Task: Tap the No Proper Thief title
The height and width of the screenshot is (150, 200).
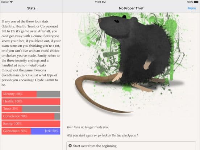Action: (x=131, y=8)
